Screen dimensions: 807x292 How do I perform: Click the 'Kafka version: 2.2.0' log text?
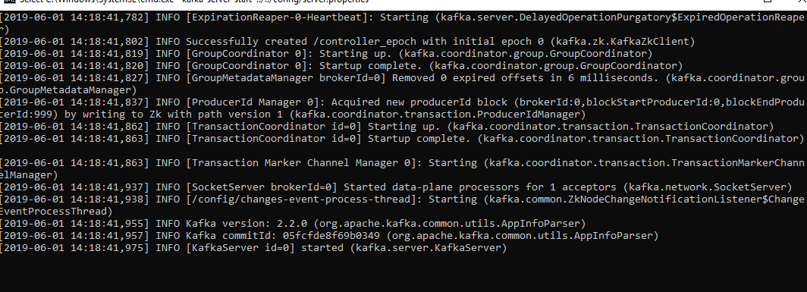click(x=247, y=224)
